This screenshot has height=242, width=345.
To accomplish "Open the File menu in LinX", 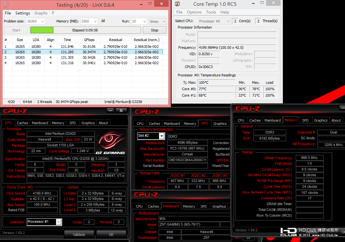I will click(x=8, y=13).
